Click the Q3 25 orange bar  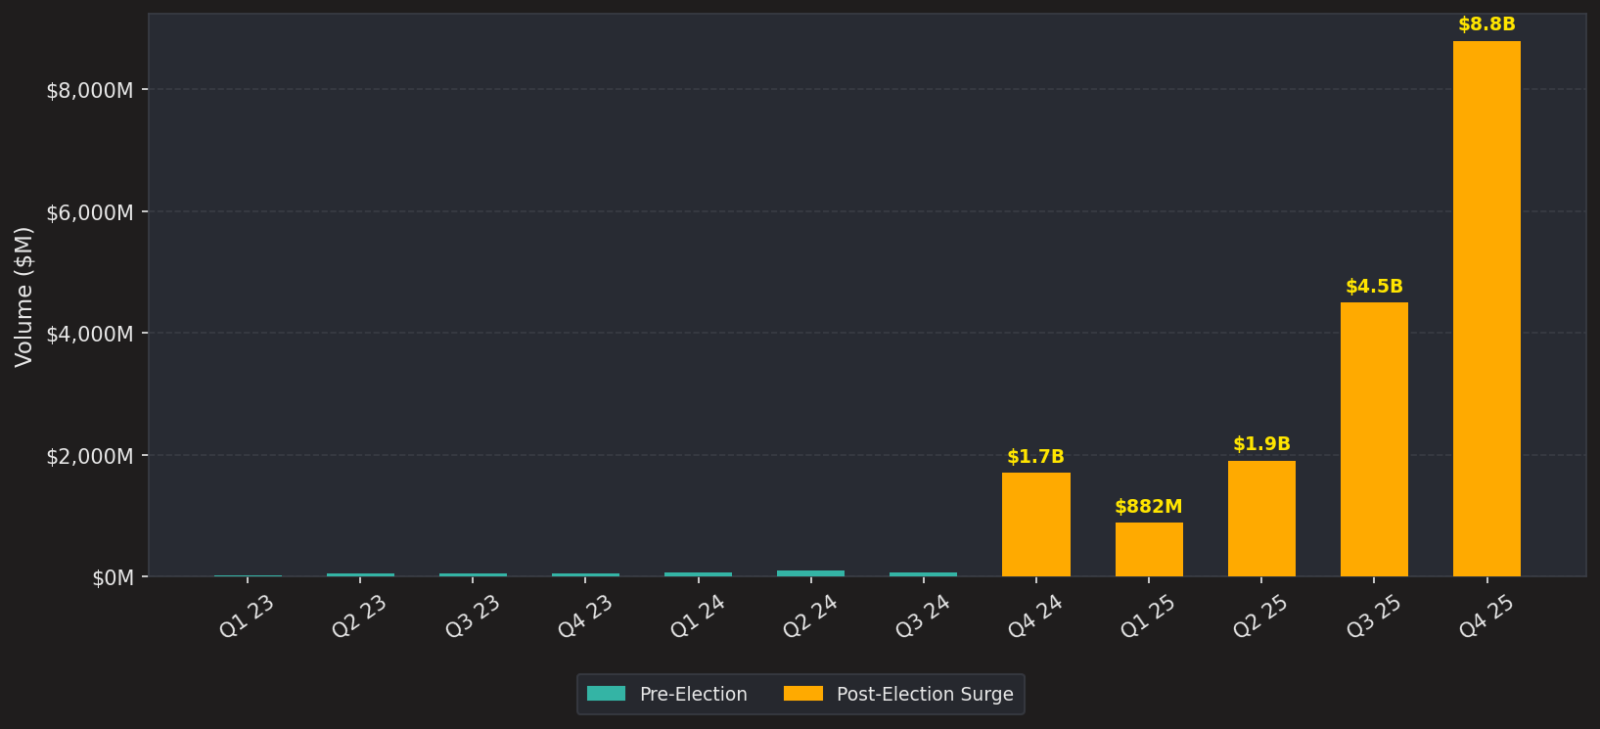pyautogui.click(x=1374, y=439)
